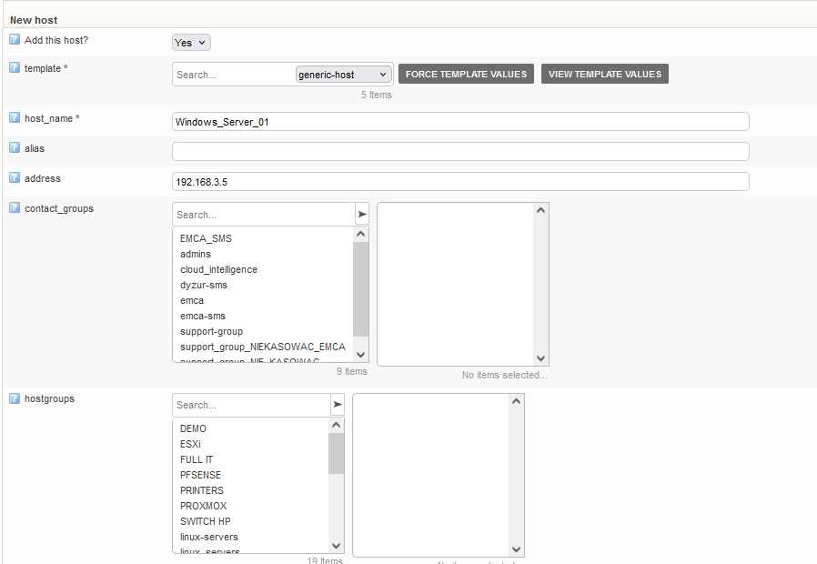Click the contact_groups list scroll down arrow
Screen dimensions: 817x564
point(361,355)
